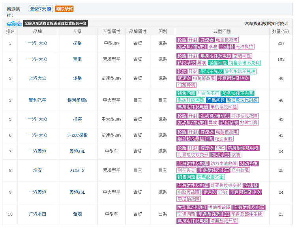This screenshot has height=228, width=296.
Task: Click the 吉利汽车 brand link
Action: 37,100
